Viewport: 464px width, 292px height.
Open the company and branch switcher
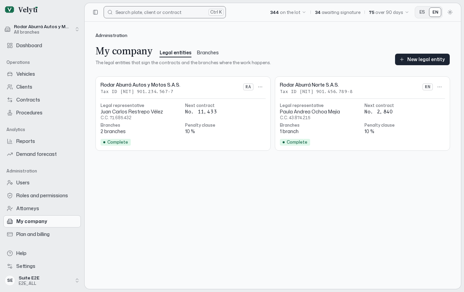42,29
